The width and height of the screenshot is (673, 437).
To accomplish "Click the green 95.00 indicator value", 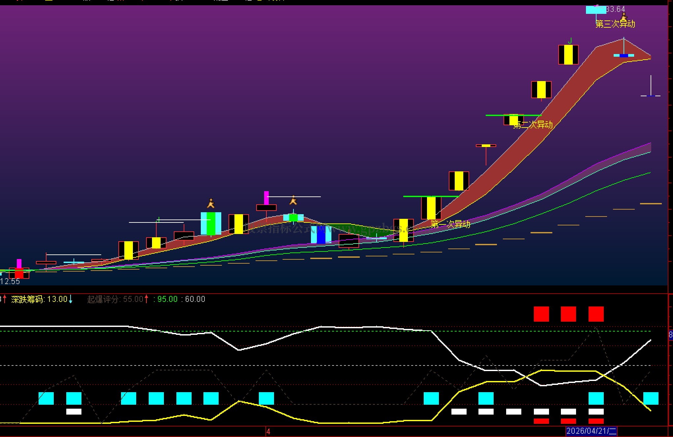I will (x=167, y=299).
